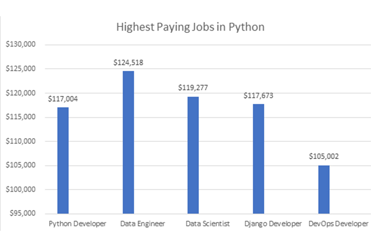
Task: Click the $117,004 data label
Action: [x=63, y=99]
